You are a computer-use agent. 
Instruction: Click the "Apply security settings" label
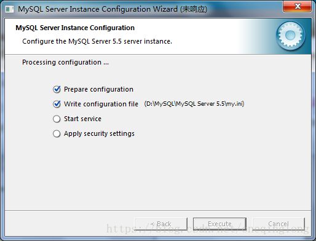pyautogui.click(x=99, y=133)
